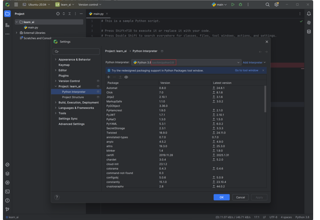The image size is (320, 220).
Task: Click package list vertical scrollbar
Action: pos(265,99)
